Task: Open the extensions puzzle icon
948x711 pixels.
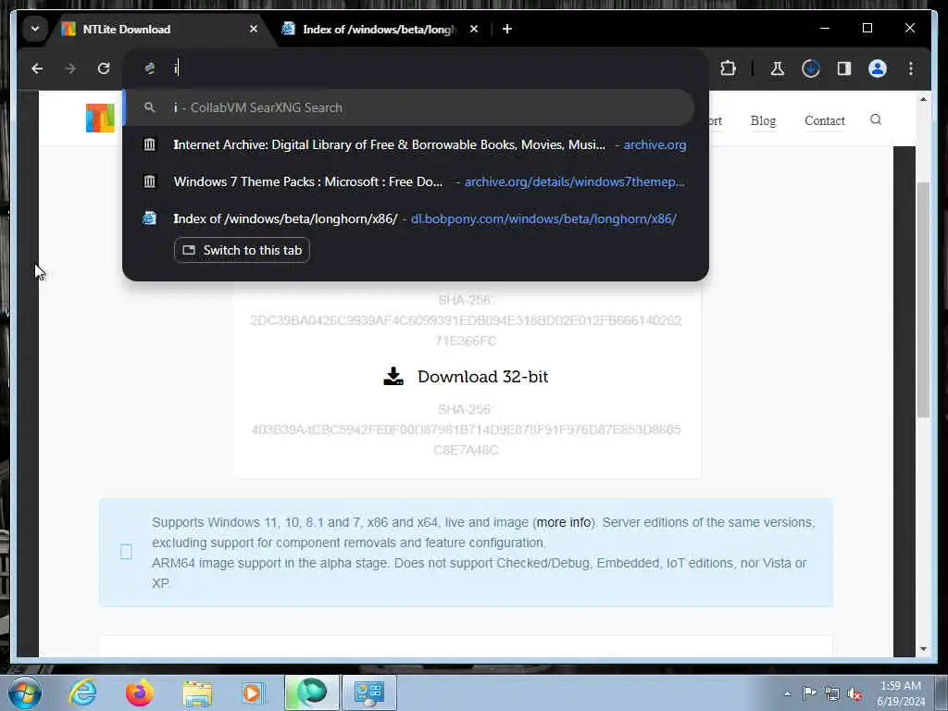Action: [x=728, y=69]
